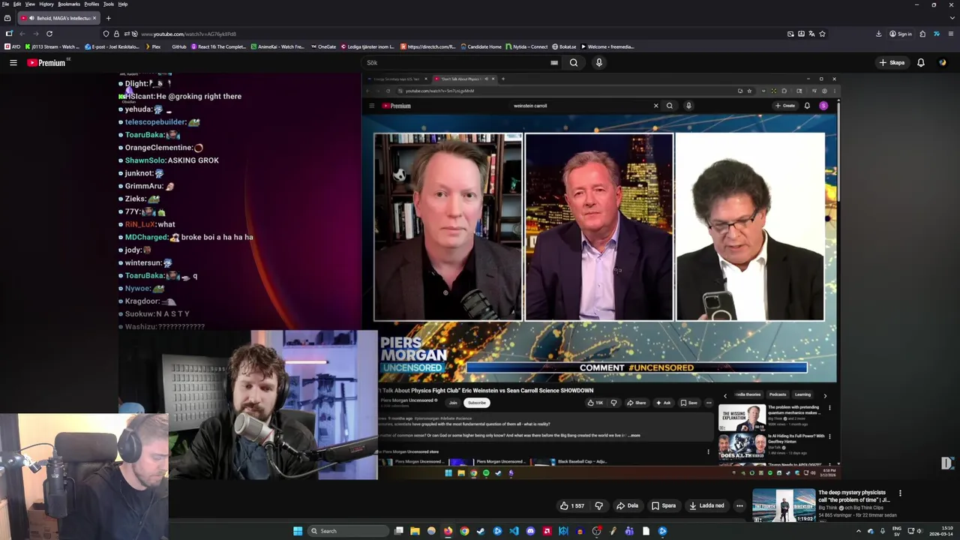This screenshot has width=960, height=540.
Task: Click the site security padlock icon
Action: (x=116, y=34)
